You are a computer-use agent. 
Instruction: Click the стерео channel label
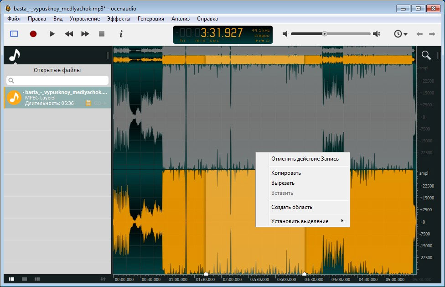coord(262,36)
